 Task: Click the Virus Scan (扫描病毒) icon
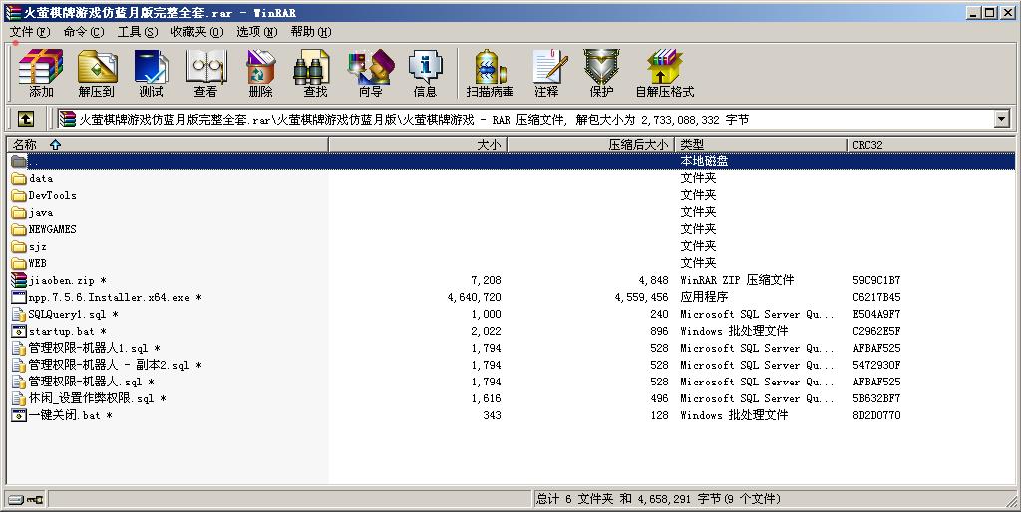tap(490, 73)
